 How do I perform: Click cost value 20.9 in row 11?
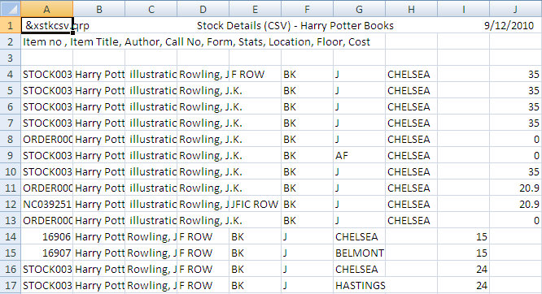tap(515, 188)
